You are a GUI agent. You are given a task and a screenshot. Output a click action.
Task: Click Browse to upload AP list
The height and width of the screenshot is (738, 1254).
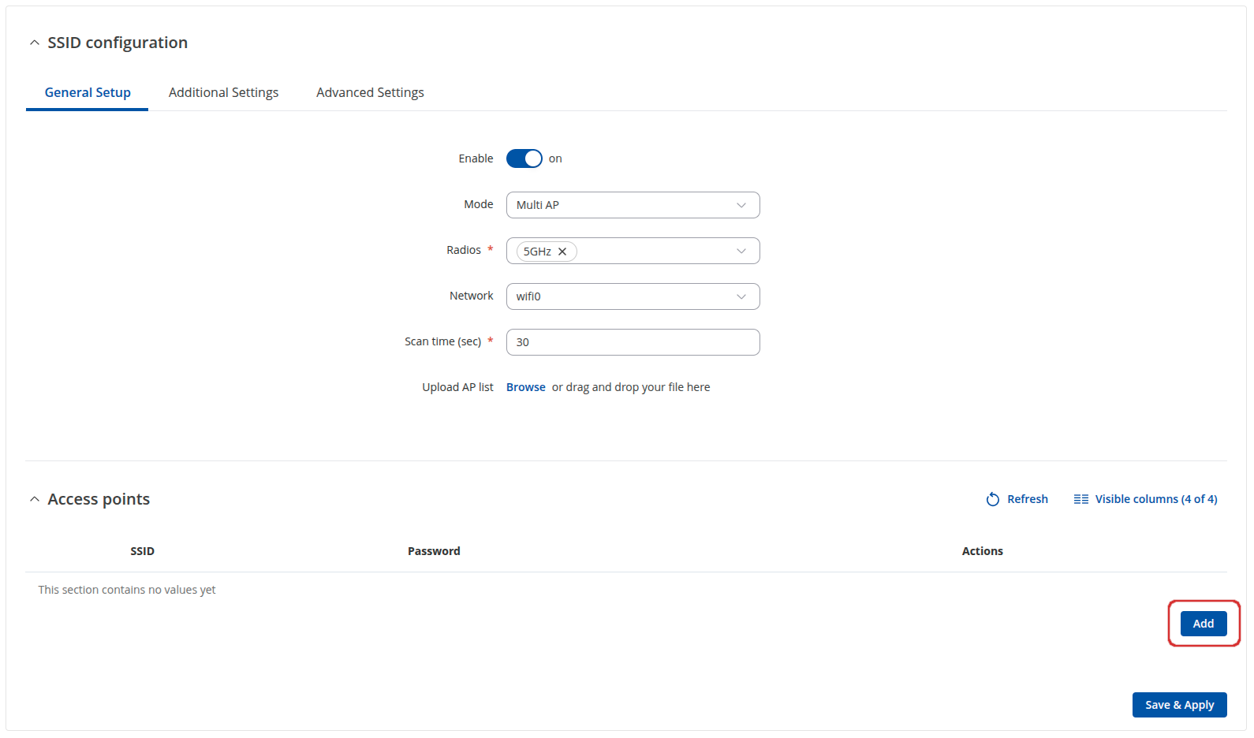coord(525,387)
